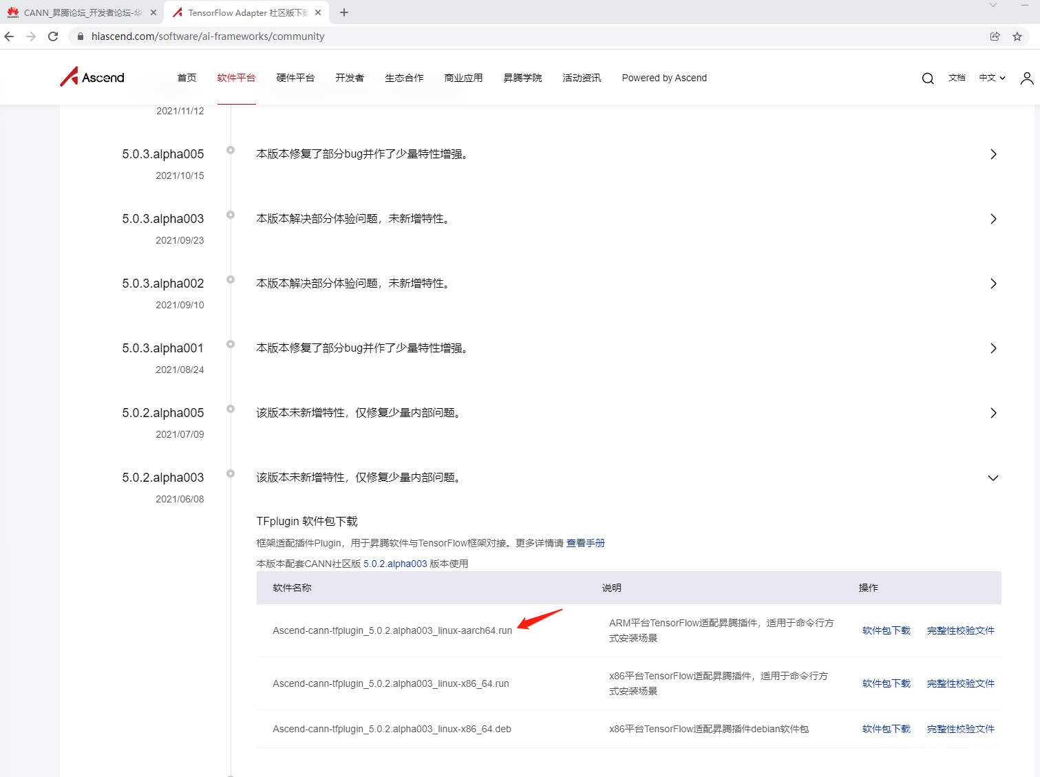Open integrity check file for aarch64.run
1040x777 pixels.
961,630
